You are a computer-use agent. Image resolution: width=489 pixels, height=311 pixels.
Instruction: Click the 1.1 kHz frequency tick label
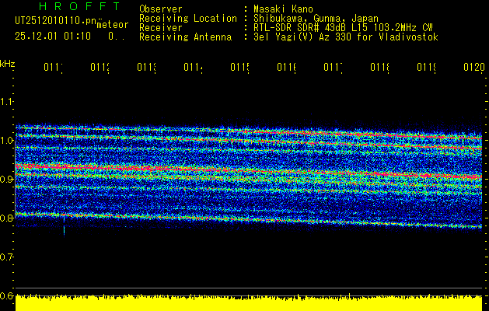tap(6, 101)
